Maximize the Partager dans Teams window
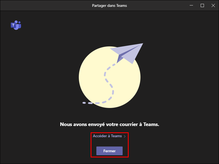This screenshot has height=164, width=219. pyautogui.click(x=202, y=5)
